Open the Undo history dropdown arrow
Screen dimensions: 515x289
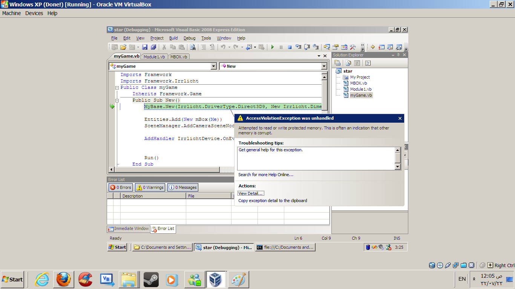click(229, 47)
